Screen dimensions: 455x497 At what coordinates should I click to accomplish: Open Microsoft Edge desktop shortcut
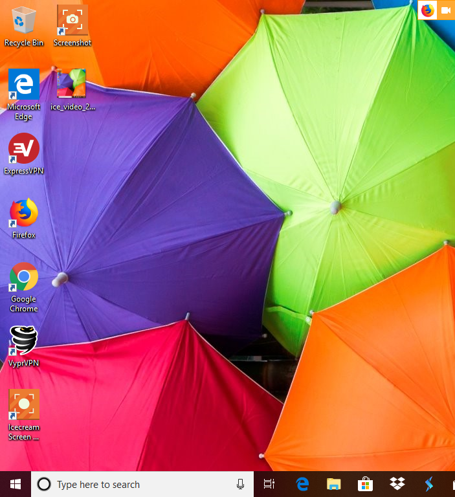(24, 84)
